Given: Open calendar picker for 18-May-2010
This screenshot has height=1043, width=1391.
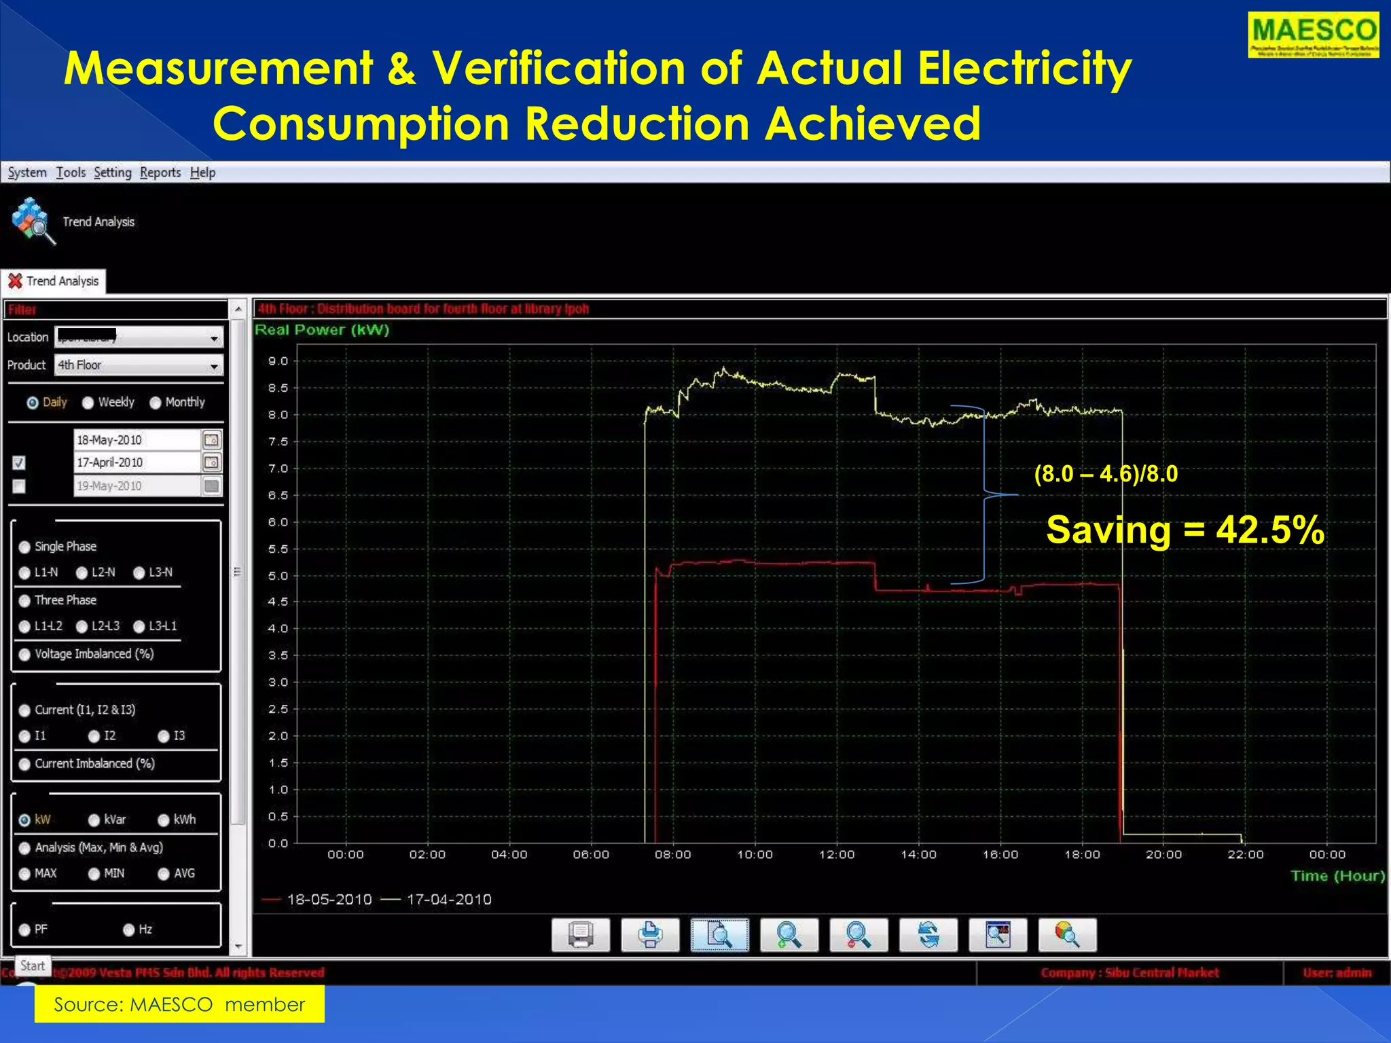Looking at the screenshot, I should 212,440.
